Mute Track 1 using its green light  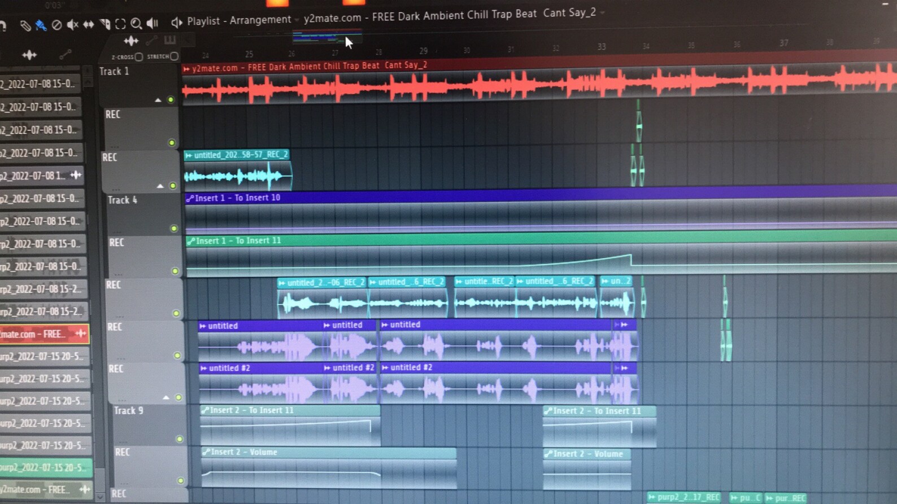click(171, 100)
